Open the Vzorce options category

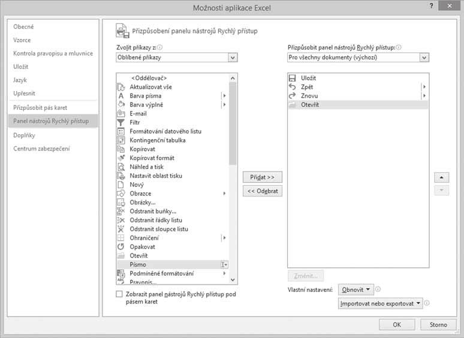pyautogui.click(x=22, y=40)
